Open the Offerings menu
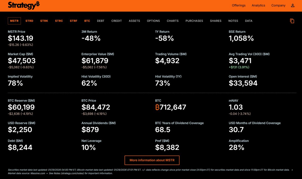Screen dimensions: 302x179 click(x=239, y=5)
